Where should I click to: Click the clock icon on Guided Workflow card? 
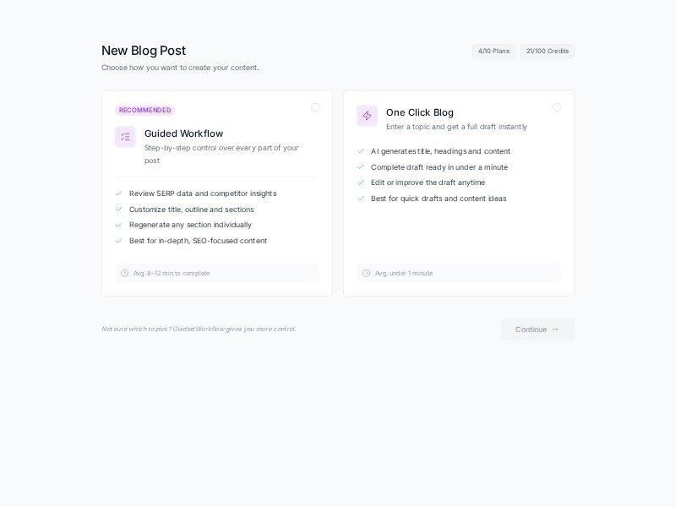tap(124, 273)
